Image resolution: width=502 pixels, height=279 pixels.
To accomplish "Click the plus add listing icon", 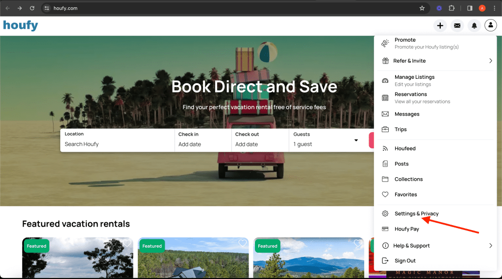I will [x=440, y=25].
